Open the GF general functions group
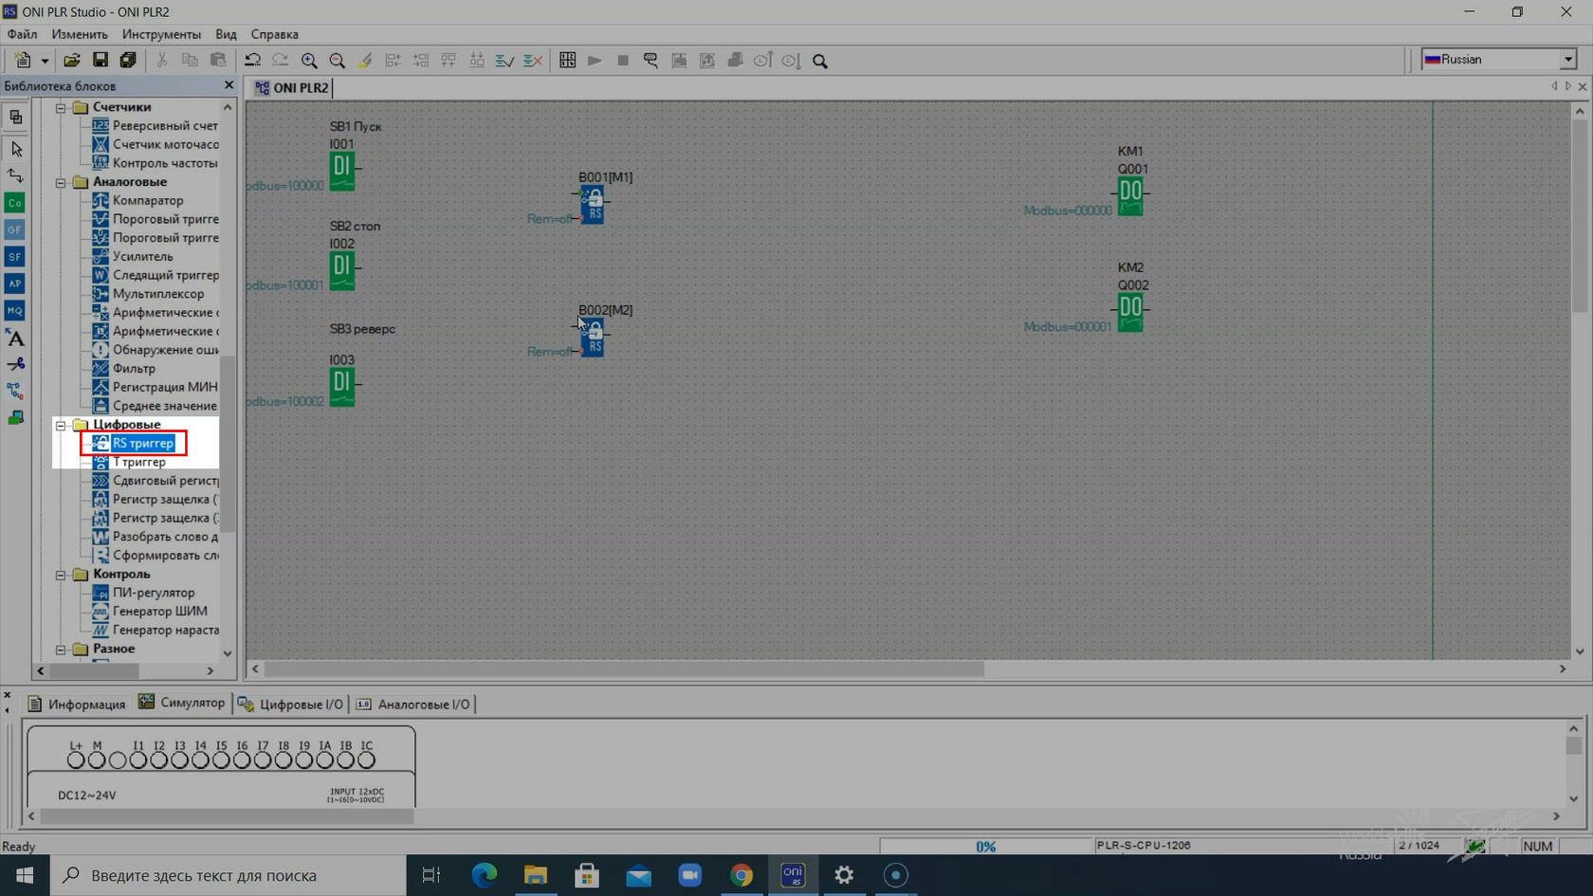 pos(15,229)
